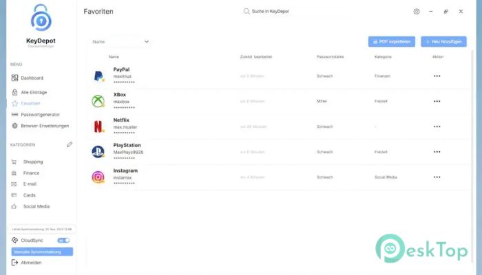Click the username instamax
The height and width of the screenshot is (275, 482).
pyautogui.click(x=123, y=177)
